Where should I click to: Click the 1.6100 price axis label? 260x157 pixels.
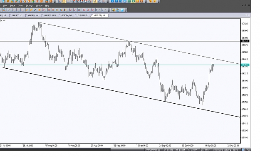(245, 81)
